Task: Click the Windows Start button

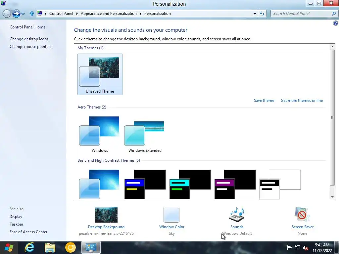Action: 9,247
